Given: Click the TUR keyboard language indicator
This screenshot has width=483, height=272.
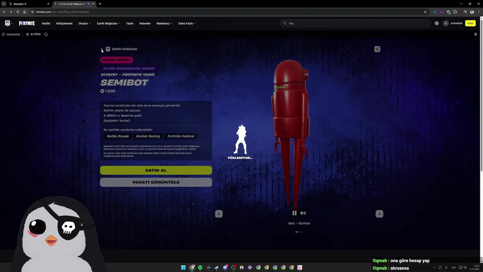Looking at the screenshot, I should (453, 267).
